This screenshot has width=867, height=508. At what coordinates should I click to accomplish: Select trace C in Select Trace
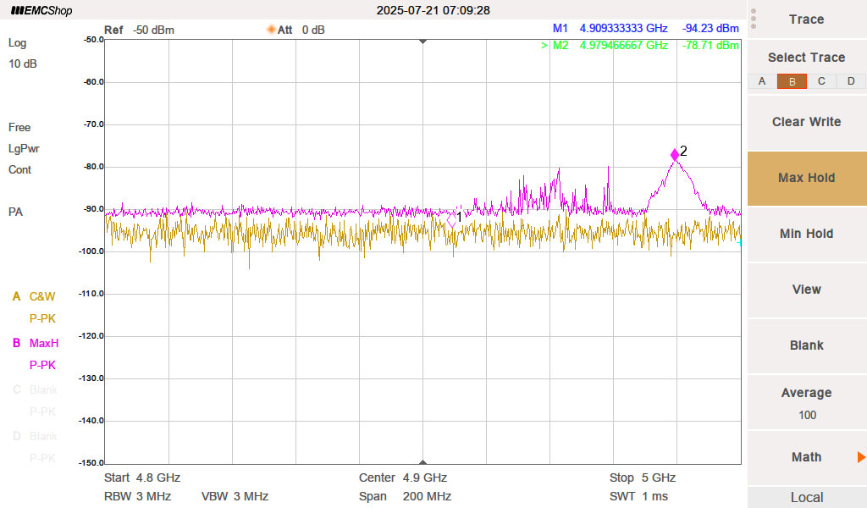click(821, 81)
